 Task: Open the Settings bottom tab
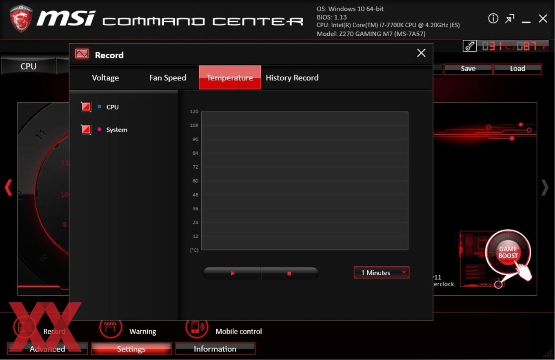(131, 349)
